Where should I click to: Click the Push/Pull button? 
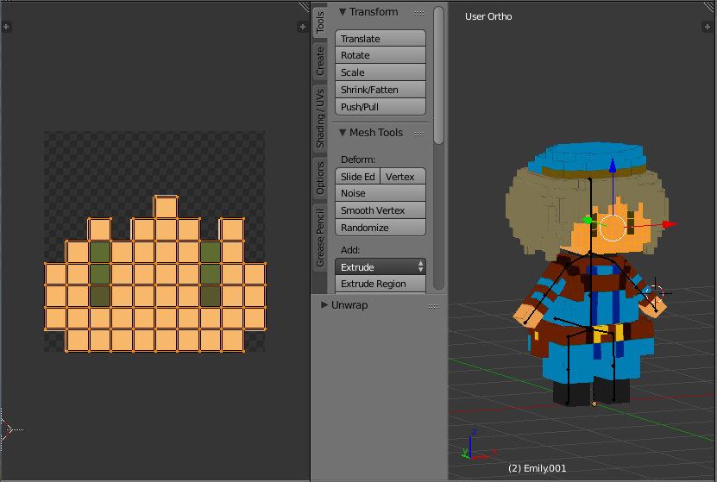[x=381, y=107]
